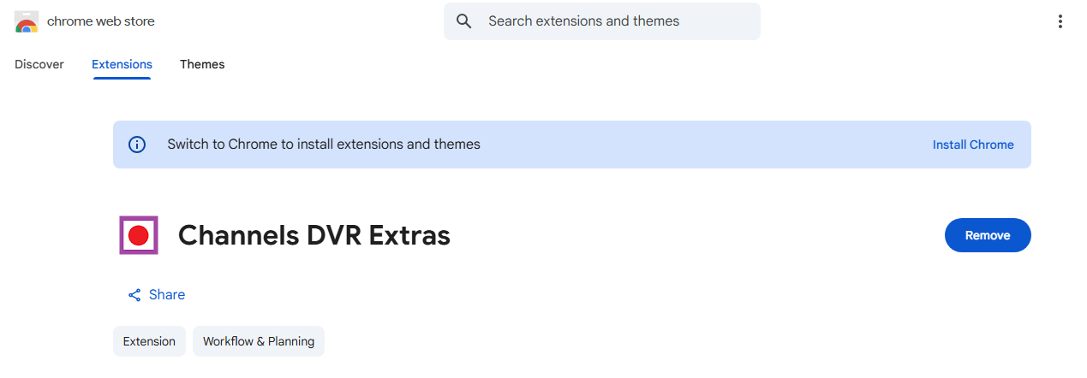
Task: Click the 'chrome web store' title text
Action: [x=101, y=21]
